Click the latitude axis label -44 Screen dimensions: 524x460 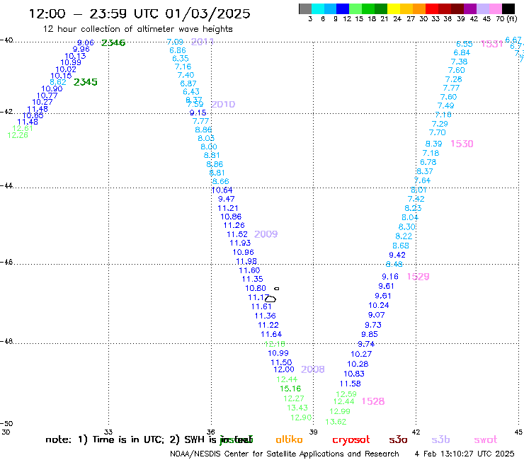[6, 185]
